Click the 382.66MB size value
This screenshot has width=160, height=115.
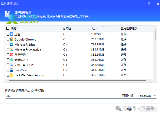pyautogui.click(x=98, y=55)
